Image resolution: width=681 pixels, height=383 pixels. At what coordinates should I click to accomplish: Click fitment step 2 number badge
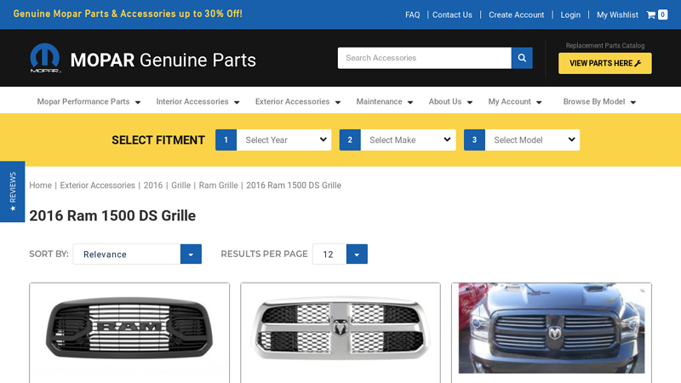[350, 140]
